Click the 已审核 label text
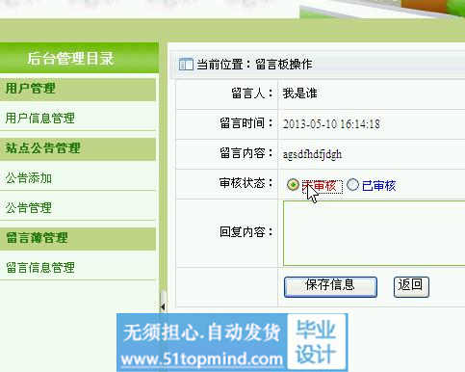The image size is (465, 372). pyautogui.click(x=379, y=186)
